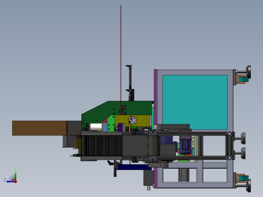263x197 pixels.
Task: Pick the white cylinder on green plate
Action: 96,127
